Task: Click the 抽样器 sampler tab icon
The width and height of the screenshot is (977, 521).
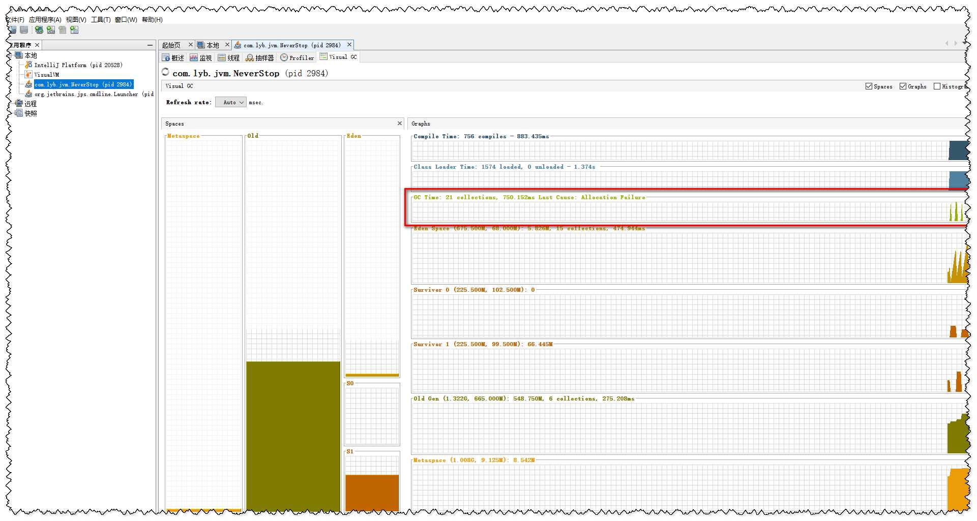Action: tap(250, 57)
